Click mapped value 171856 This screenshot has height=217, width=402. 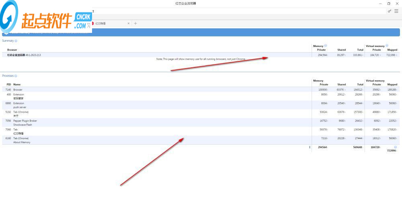click(392, 112)
